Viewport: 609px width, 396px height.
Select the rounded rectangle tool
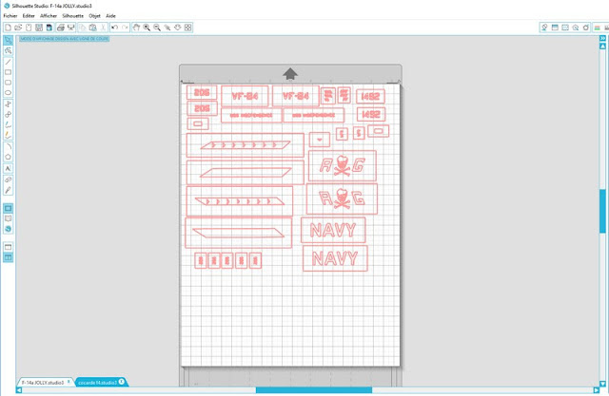(x=9, y=83)
